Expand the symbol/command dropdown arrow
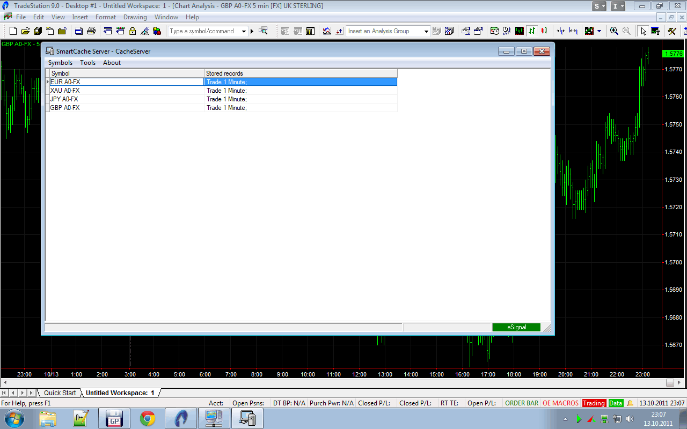687x429 pixels. coord(244,32)
